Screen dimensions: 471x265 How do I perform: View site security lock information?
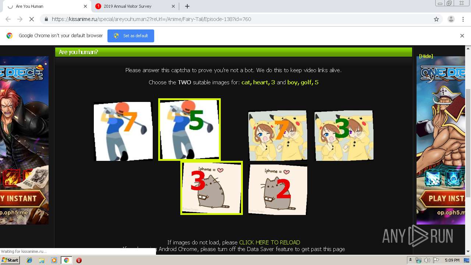[x=46, y=19]
